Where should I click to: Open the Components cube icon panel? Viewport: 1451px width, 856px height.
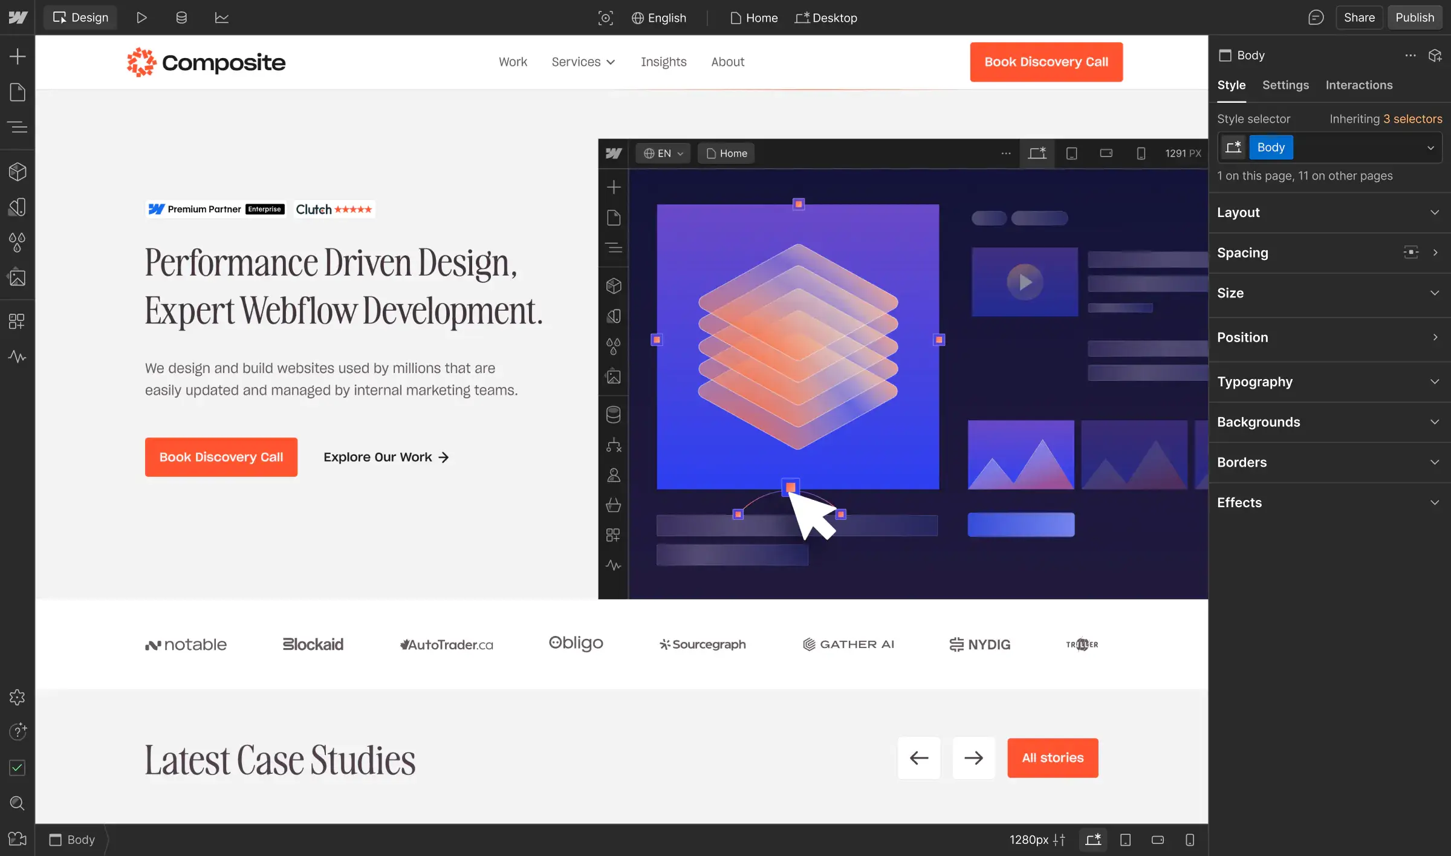pyautogui.click(x=17, y=172)
